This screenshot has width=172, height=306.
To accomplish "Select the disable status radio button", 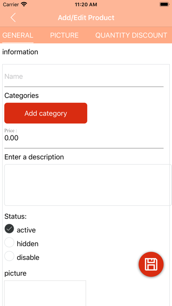I will [x=9, y=256].
